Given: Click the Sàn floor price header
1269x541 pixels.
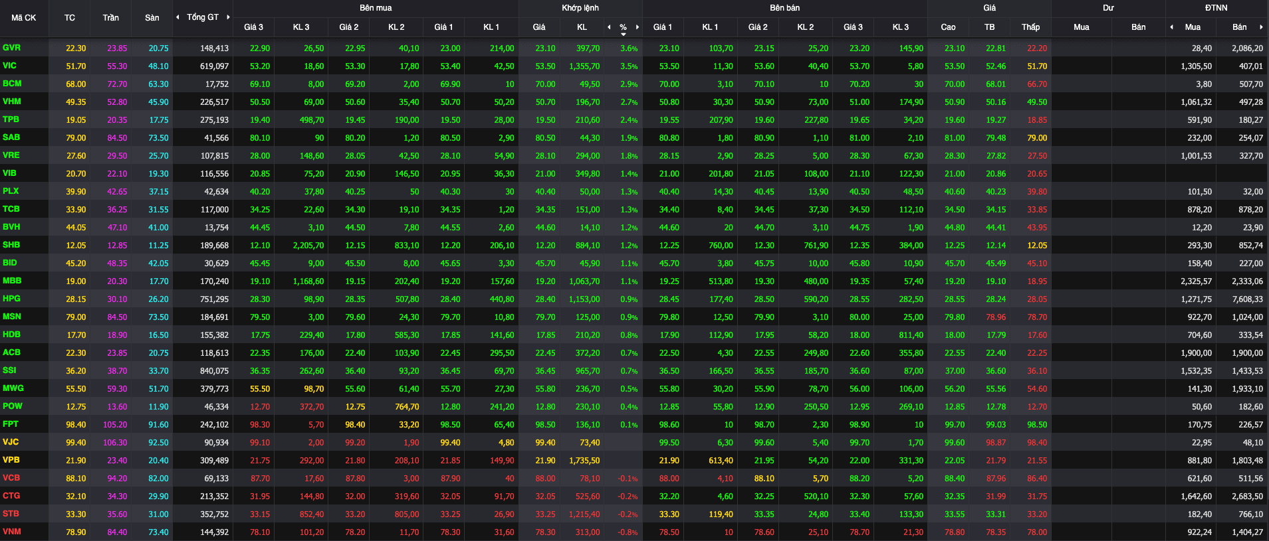Looking at the screenshot, I should point(152,18).
